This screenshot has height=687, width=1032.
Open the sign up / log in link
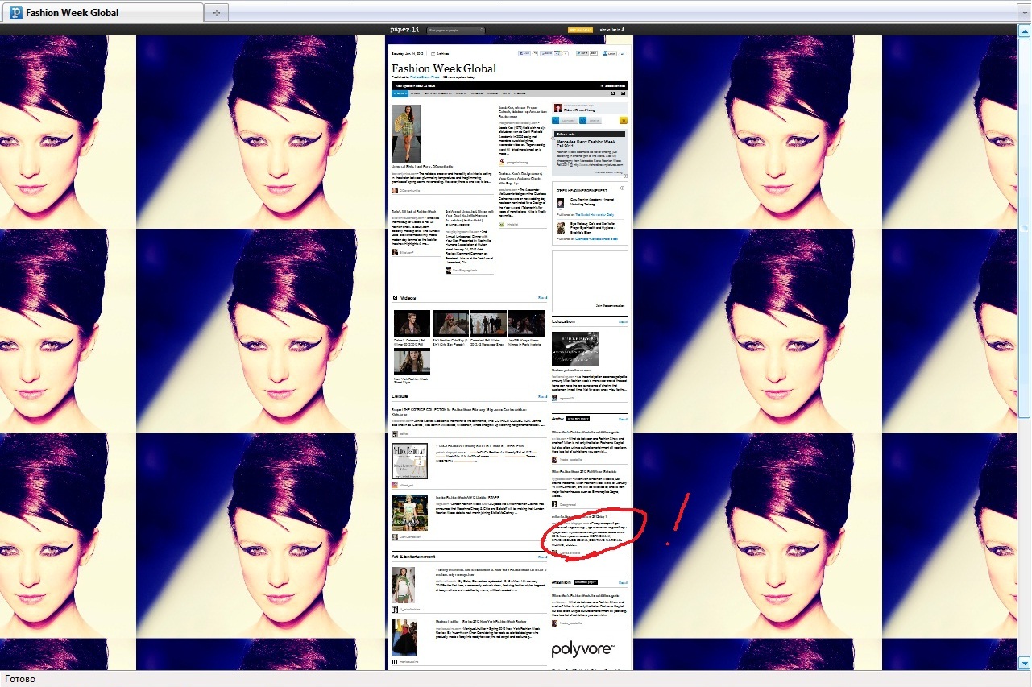pyautogui.click(x=612, y=30)
